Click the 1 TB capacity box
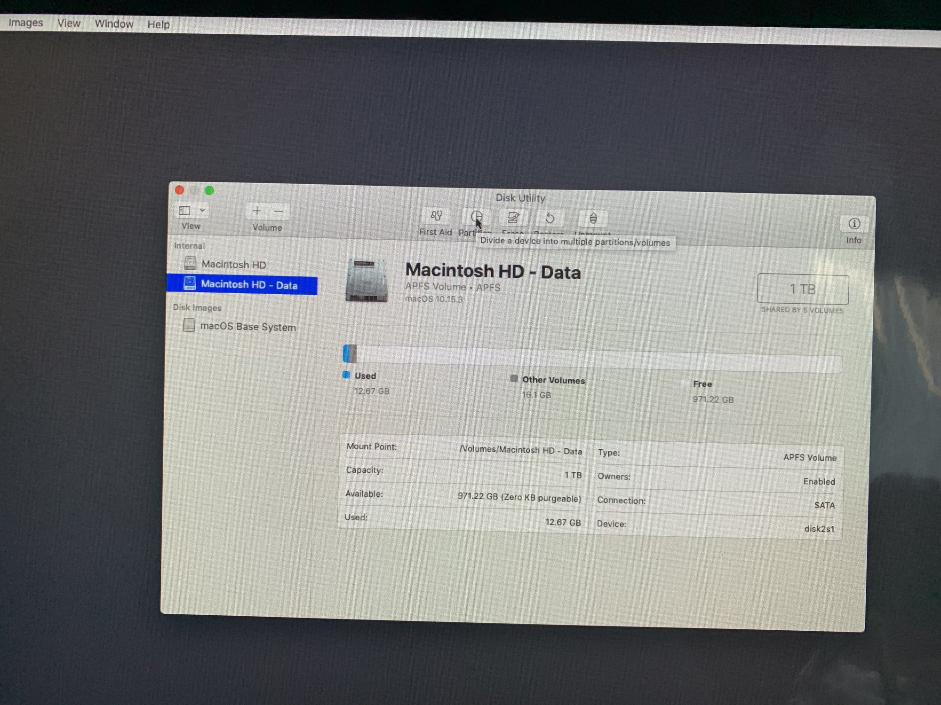The width and height of the screenshot is (941, 705). tap(803, 289)
